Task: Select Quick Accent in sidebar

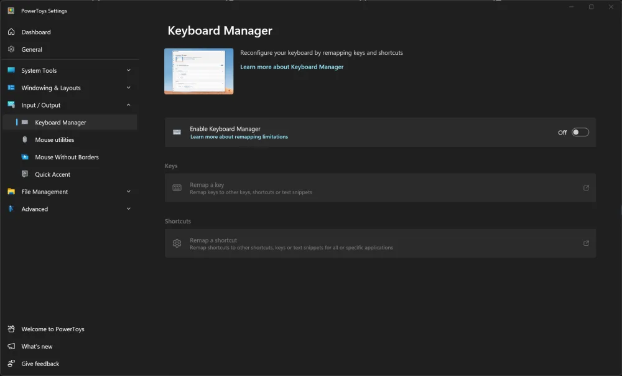Action: click(70, 174)
